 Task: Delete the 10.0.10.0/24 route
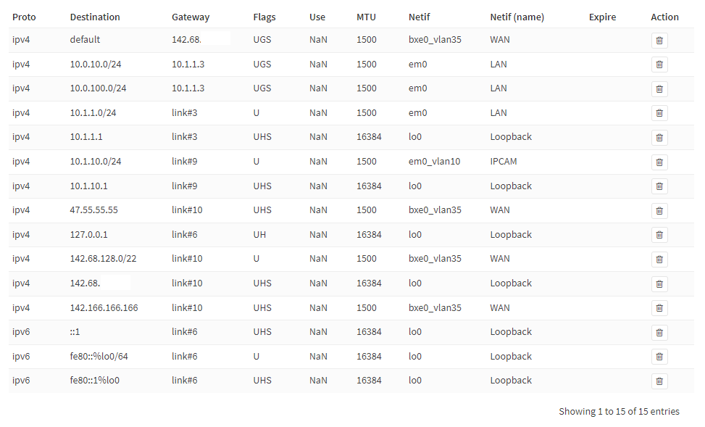(x=659, y=65)
